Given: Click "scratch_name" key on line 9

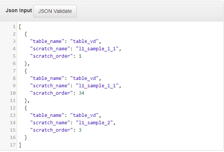Looking at the screenshot, I should pos(50,86).
